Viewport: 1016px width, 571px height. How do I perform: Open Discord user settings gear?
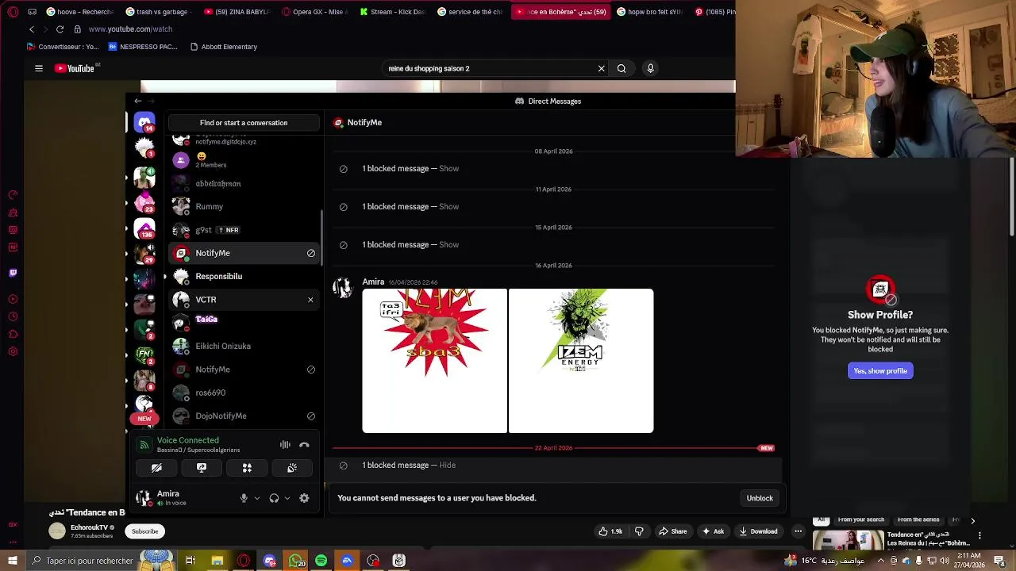pyautogui.click(x=304, y=498)
